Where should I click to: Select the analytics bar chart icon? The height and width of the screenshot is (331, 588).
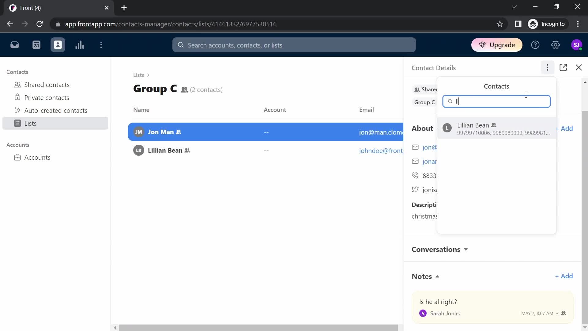tap(80, 45)
